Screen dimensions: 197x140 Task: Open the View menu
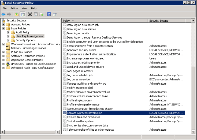tap(24, 8)
